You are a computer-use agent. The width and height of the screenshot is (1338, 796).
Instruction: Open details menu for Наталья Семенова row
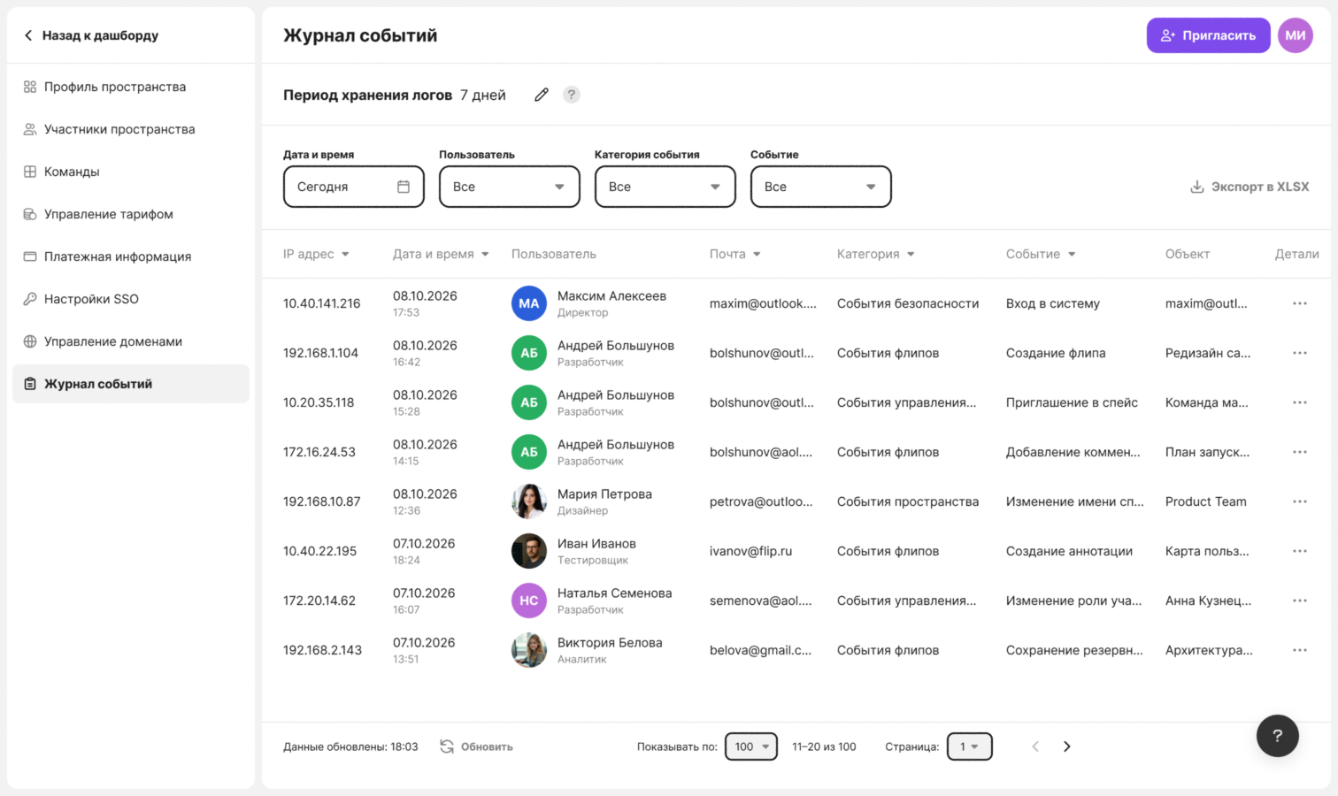(1300, 601)
